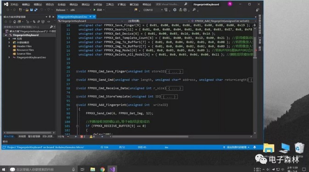Screen dimensions: 309x172
Task: Click the Save All icon in toolbar
Action: [36, 10]
